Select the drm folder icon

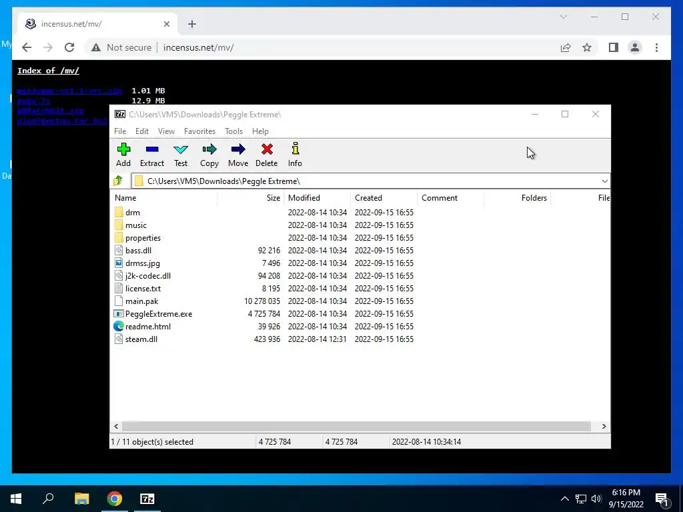click(119, 213)
